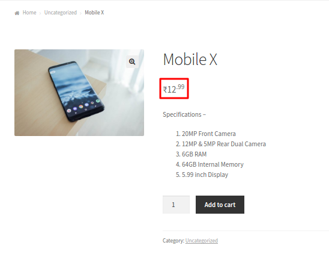The height and width of the screenshot is (257, 329).
Task: Open the Uncategorized category link below the product
Action: 202,241
